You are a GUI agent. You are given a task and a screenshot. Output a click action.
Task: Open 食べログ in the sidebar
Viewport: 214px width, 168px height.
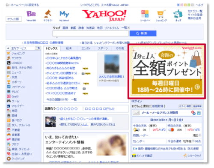tap(17, 120)
